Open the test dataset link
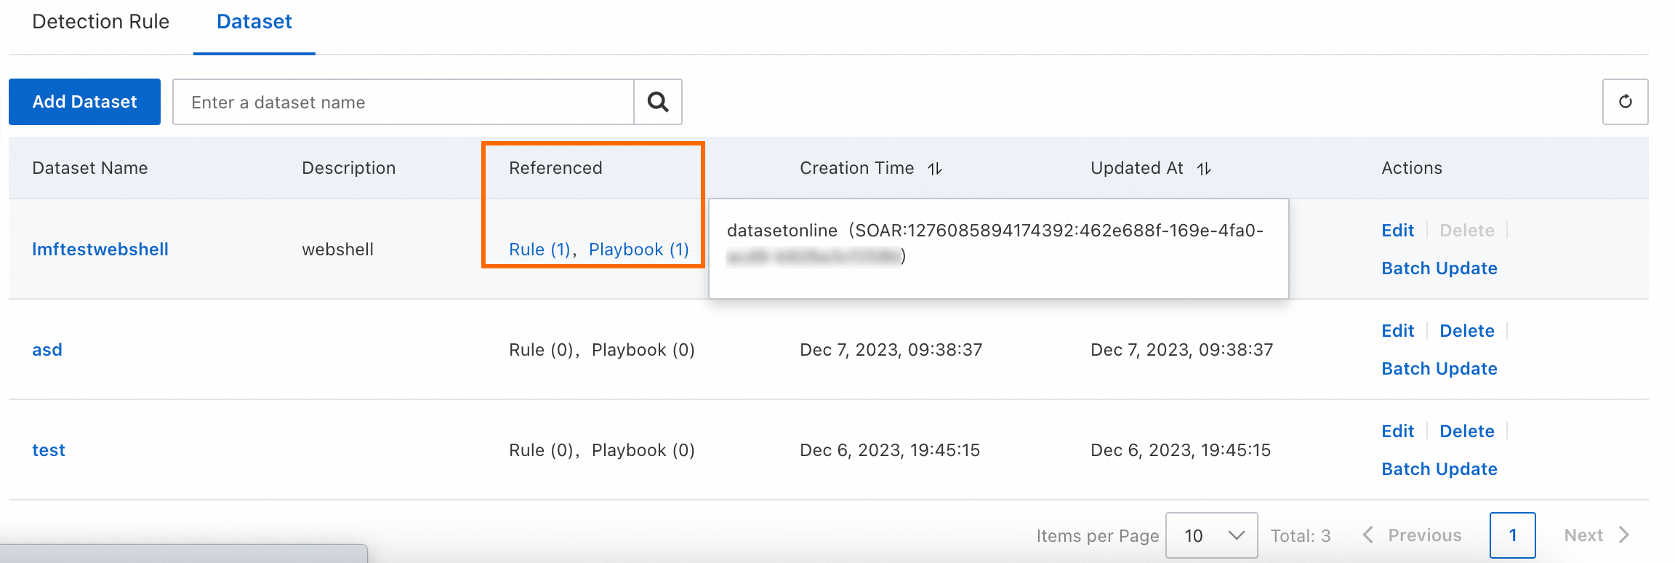The width and height of the screenshot is (1675, 563). coord(49,450)
